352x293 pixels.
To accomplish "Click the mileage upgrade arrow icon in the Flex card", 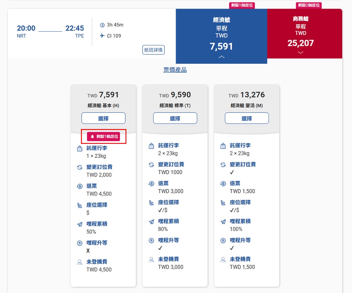I will coord(223,241).
